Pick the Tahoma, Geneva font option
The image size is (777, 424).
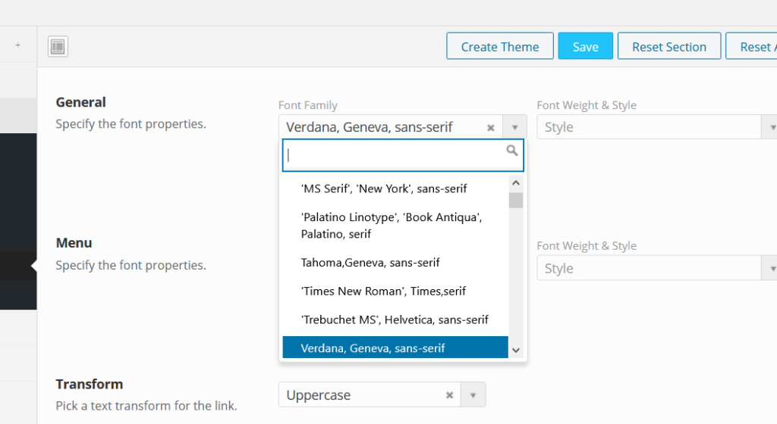tap(370, 263)
